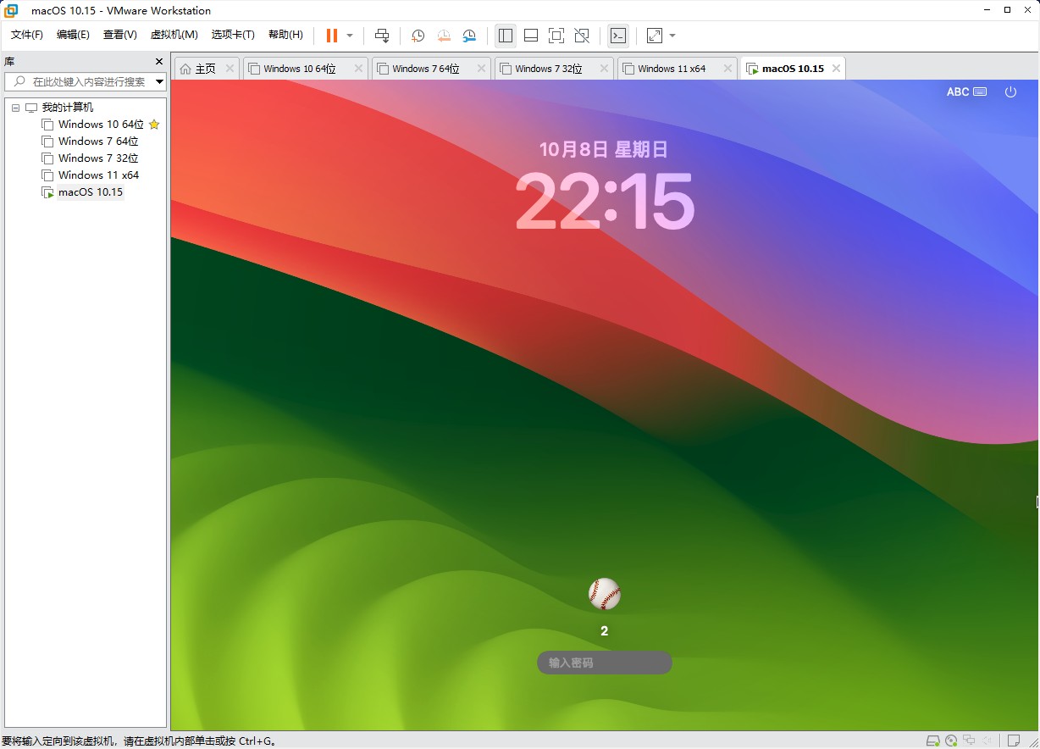Enter full screen mode
1040x749 pixels.
556,36
